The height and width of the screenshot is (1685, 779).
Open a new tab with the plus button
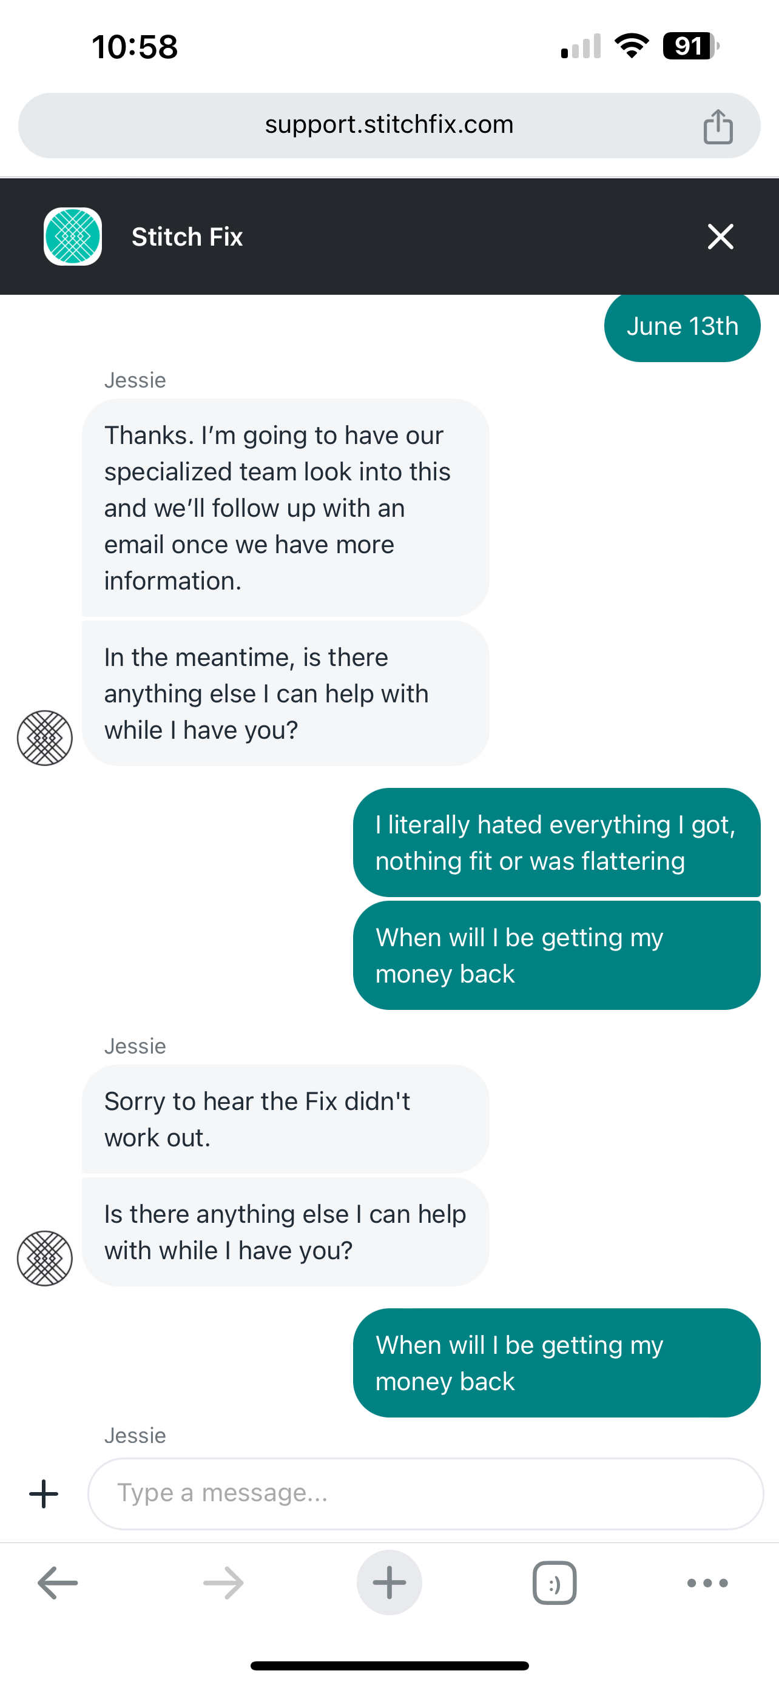tap(389, 1583)
